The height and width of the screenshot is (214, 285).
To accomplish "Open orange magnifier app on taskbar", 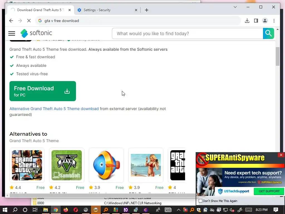I will tap(105, 210).
